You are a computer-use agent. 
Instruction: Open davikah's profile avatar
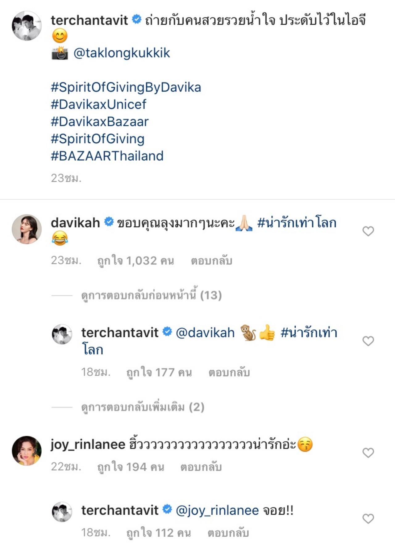pos(27,229)
